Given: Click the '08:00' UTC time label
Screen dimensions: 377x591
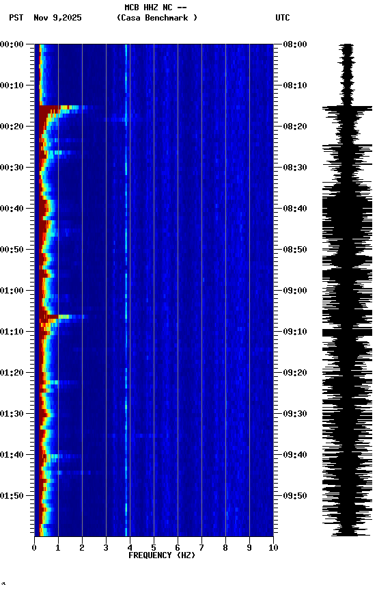Looking at the screenshot, I should [295, 44].
